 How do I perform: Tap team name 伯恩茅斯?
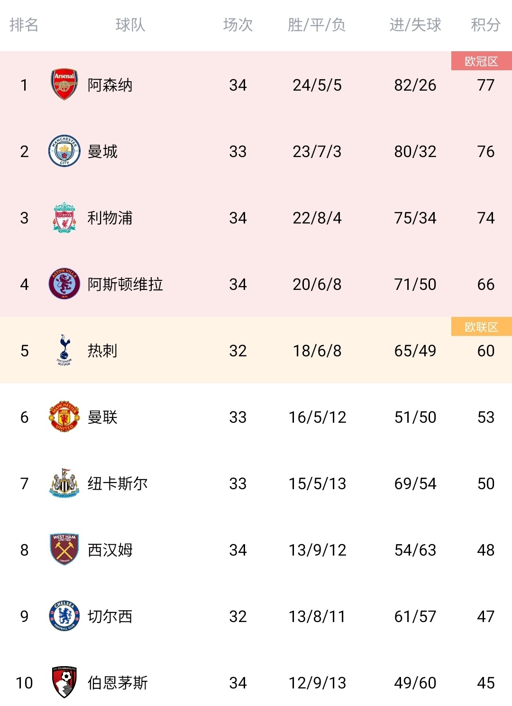click(x=118, y=683)
